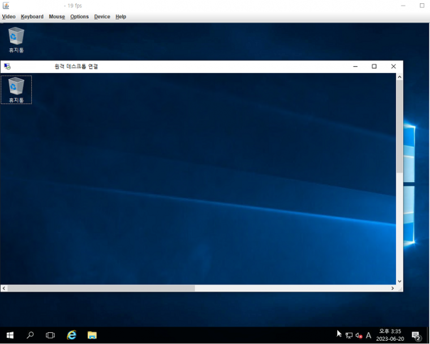Open the Action Center notifications icon
This screenshot has width=430, height=344.
(x=416, y=336)
